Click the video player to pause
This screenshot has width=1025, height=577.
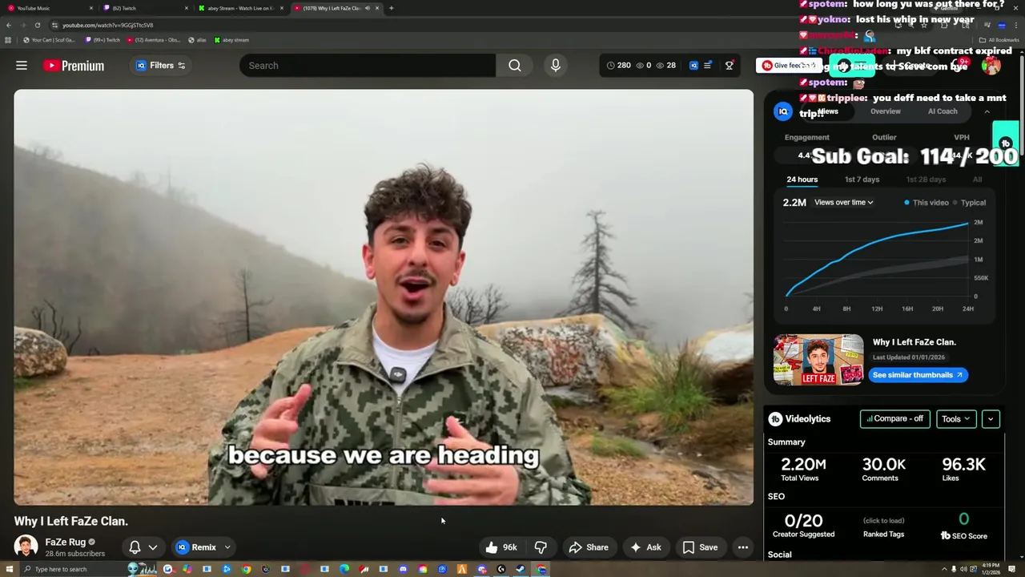coord(384,297)
